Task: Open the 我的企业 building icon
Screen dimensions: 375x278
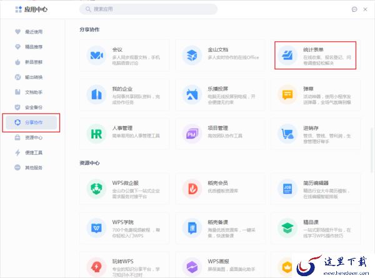Action: point(96,95)
